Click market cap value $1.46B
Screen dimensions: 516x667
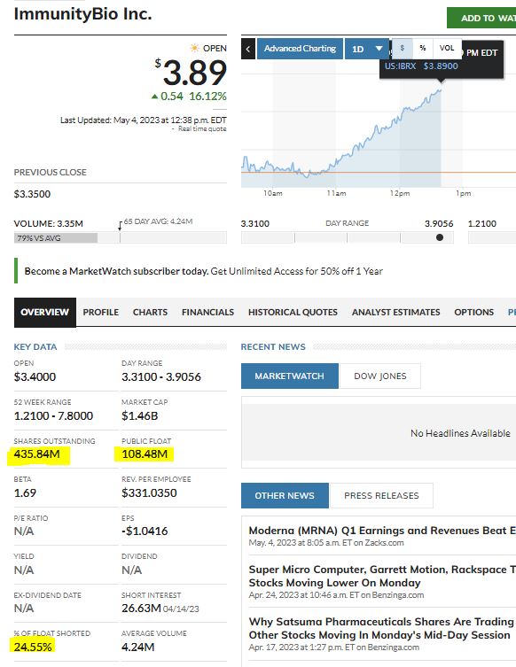[x=140, y=415]
